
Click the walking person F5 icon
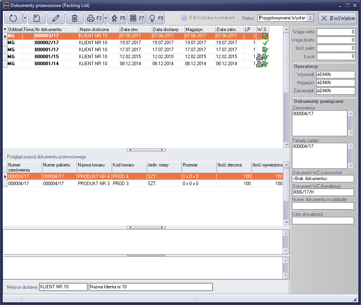click(117, 18)
